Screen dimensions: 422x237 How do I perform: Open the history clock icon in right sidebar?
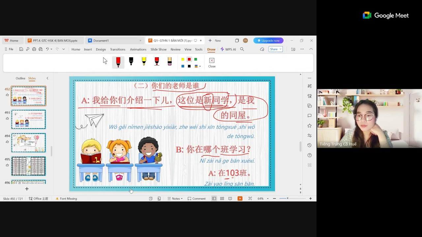tap(310, 145)
